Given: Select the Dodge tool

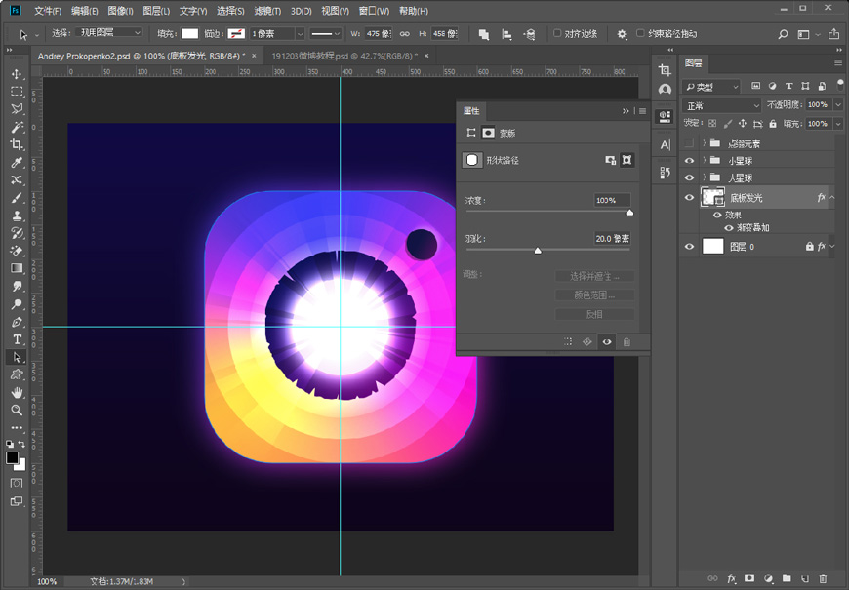Looking at the screenshot, I should pos(17,303).
